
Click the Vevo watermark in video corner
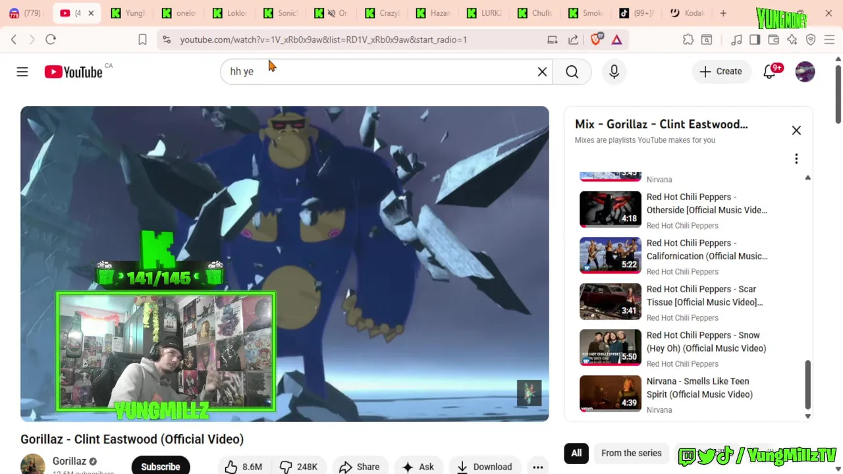tap(529, 392)
